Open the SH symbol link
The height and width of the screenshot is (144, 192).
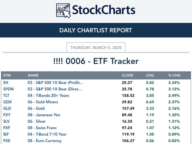pos(6,83)
